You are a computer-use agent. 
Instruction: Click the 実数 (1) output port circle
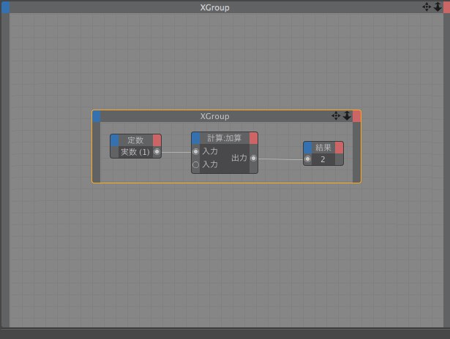[157, 151]
